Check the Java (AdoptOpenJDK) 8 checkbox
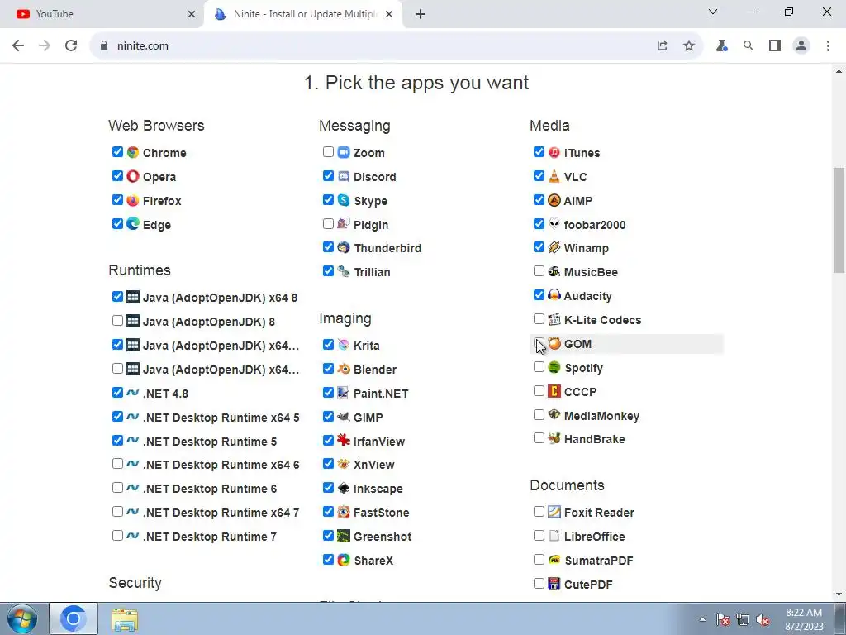Screen dimensions: 846x635 point(117,321)
